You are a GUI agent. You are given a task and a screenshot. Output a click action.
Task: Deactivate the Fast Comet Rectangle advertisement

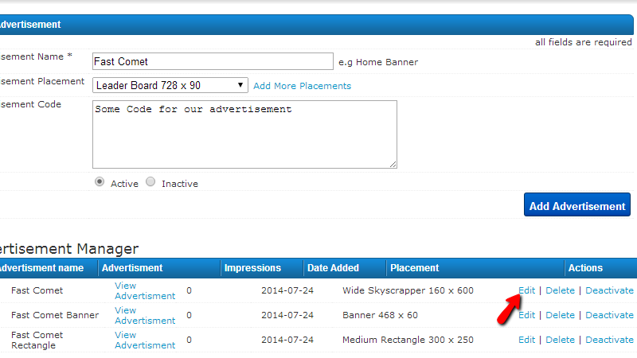tap(609, 340)
